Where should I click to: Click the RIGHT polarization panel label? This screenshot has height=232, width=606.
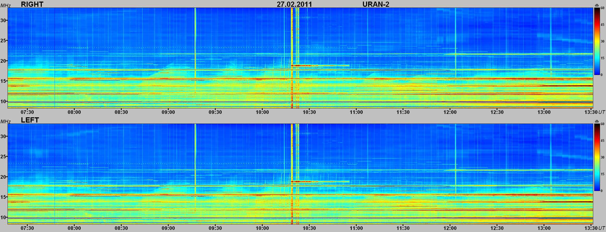tap(32, 4)
